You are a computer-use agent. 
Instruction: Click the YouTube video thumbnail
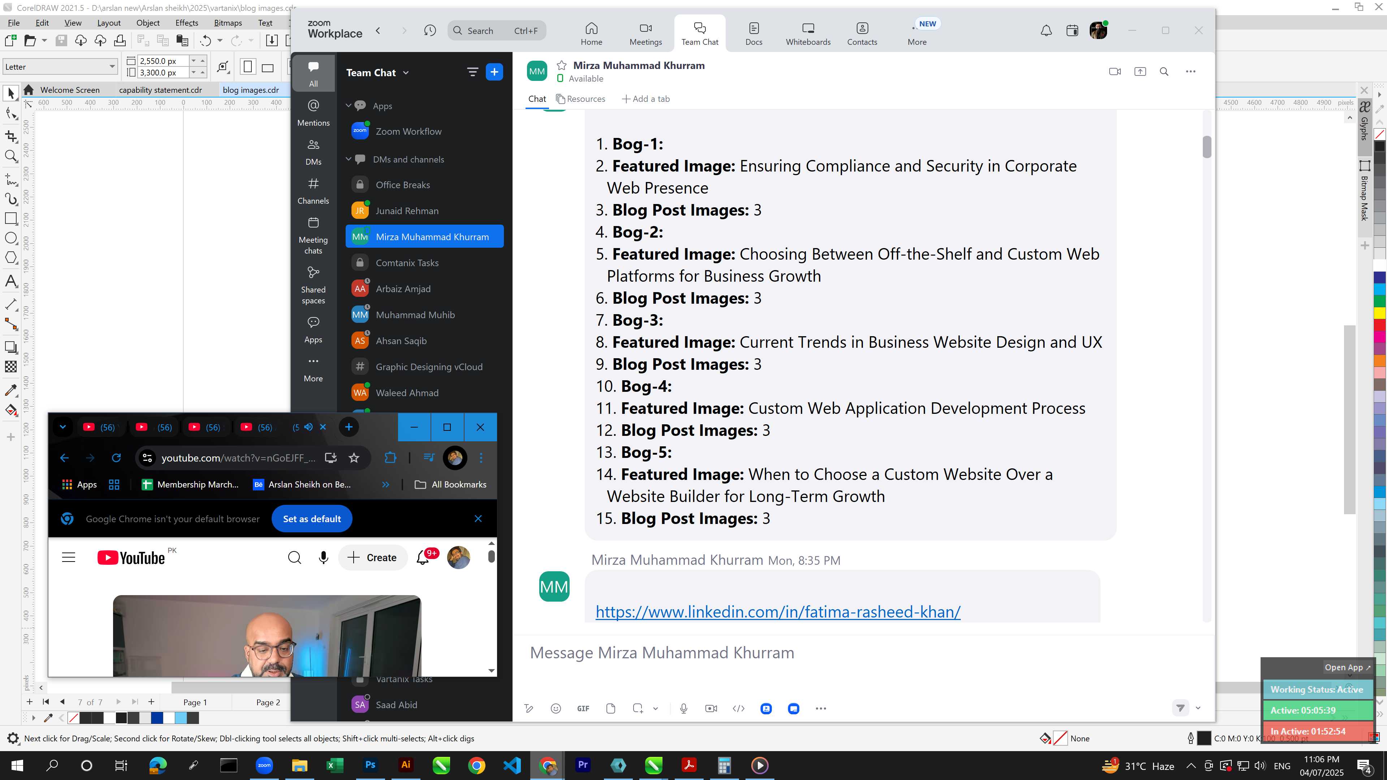pos(267,636)
